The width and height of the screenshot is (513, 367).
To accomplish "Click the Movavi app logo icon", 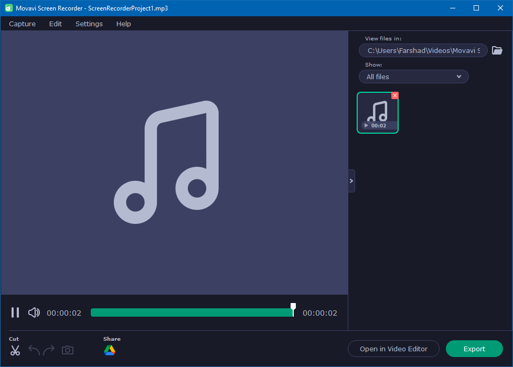I will [x=8, y=8].
